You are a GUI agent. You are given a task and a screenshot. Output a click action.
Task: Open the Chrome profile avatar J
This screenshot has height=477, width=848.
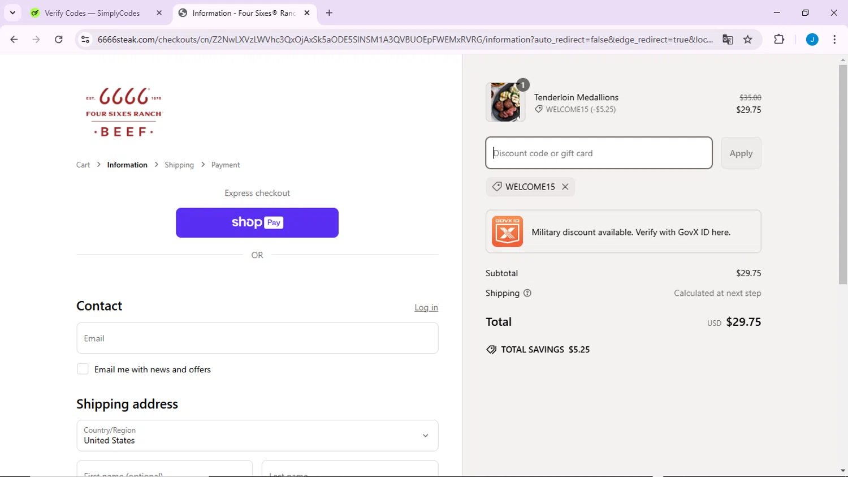[x=812, y=40]
